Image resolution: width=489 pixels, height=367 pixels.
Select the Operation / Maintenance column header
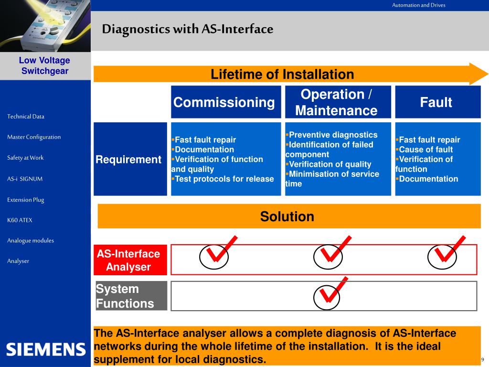coord(338,102)
